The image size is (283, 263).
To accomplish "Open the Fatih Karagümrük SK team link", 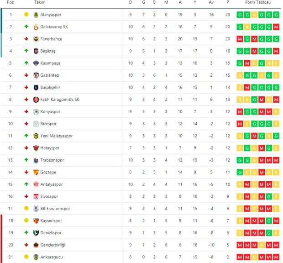I will coord(60,100).
